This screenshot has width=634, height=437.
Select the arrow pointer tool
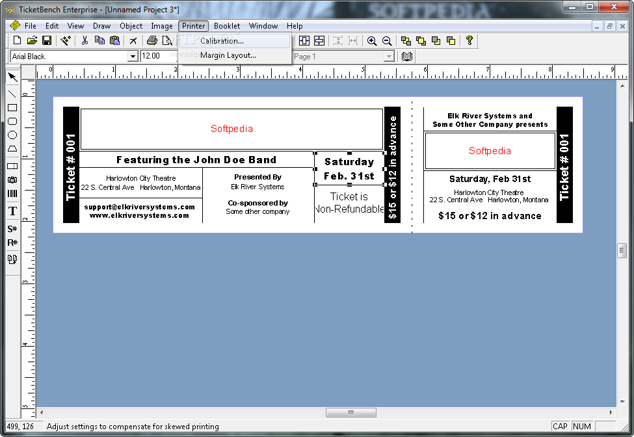click(x=12, y=77)
